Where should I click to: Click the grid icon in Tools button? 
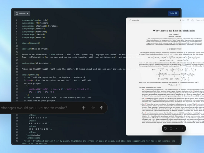coord(176,13)
